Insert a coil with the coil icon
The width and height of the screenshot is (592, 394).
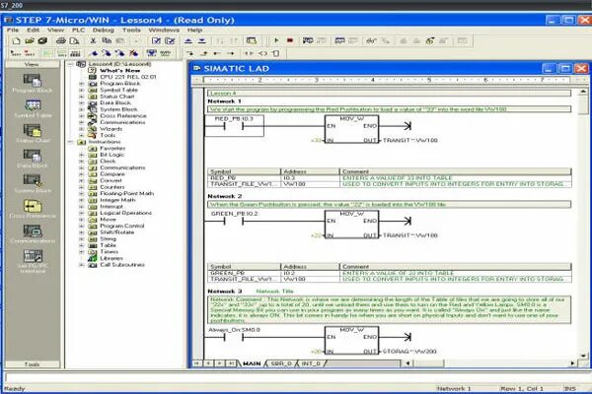pos(262,53)
